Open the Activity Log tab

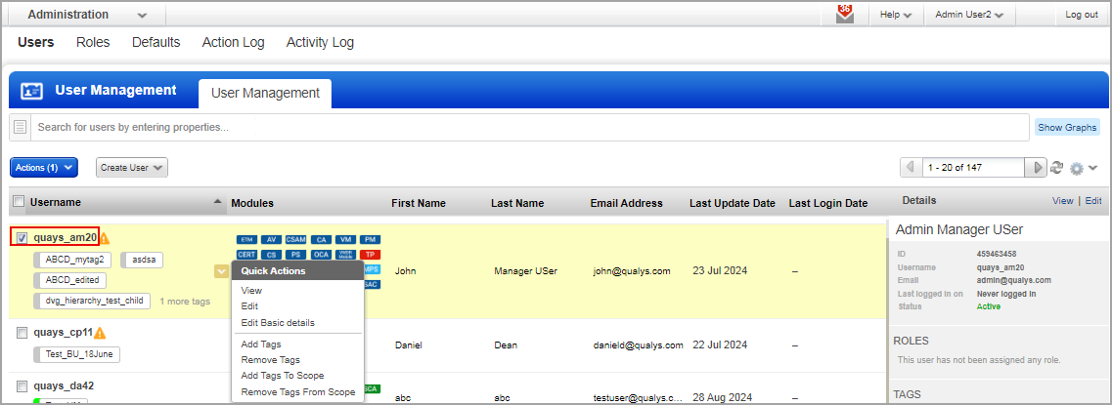(320, 43)
